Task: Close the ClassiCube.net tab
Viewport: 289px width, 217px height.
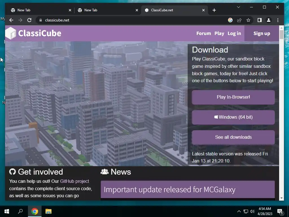Action: 203,10
